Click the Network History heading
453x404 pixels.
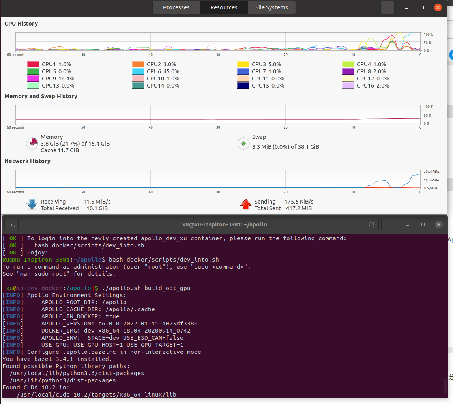[x=28, y=161]
